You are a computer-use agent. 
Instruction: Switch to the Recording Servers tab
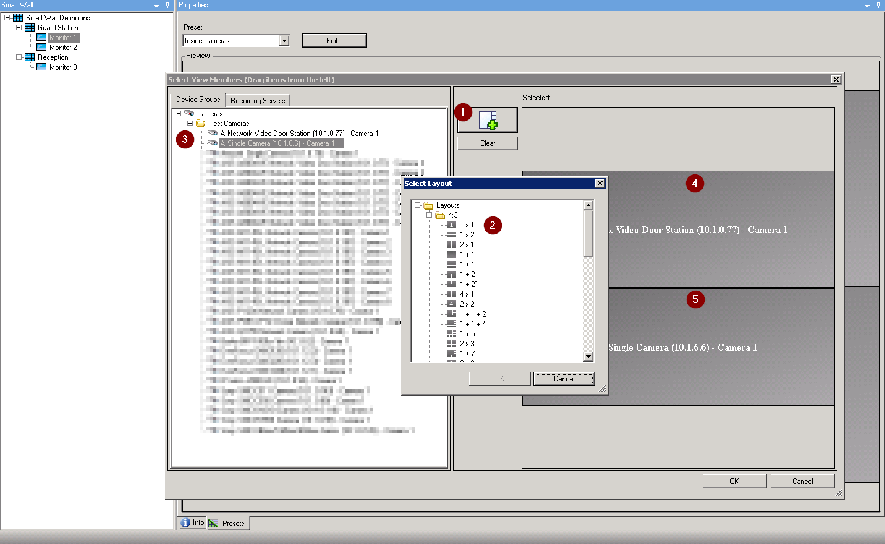[x=258, y=100]
